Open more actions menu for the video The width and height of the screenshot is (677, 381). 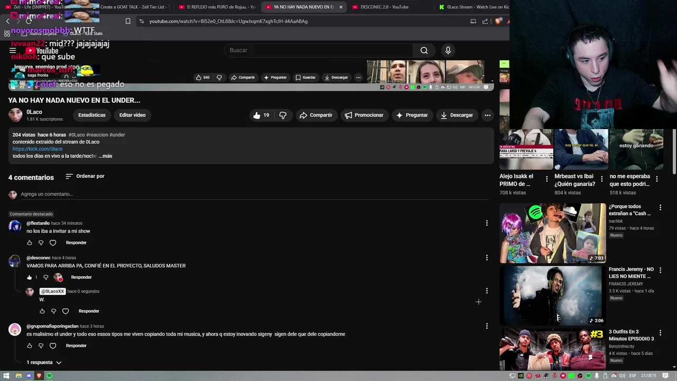click(488, 115)
